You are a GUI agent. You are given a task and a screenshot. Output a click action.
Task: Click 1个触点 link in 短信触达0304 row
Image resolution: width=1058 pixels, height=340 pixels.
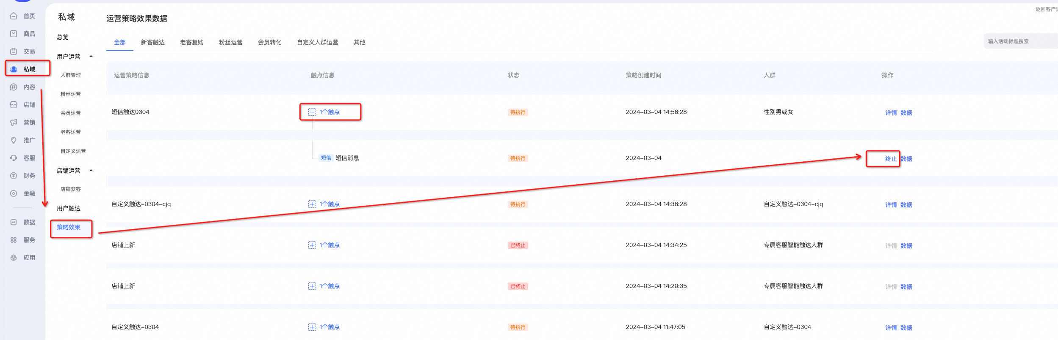pyautogui.click(x=330, y=112)
